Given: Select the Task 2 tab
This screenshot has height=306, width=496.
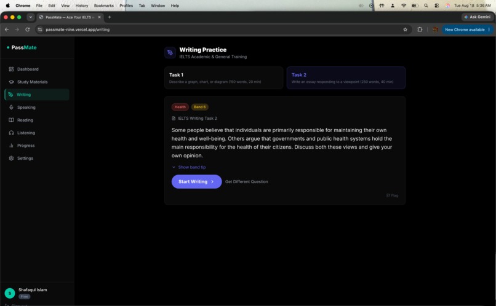Looking at the screenshot, I should (346, 77).
